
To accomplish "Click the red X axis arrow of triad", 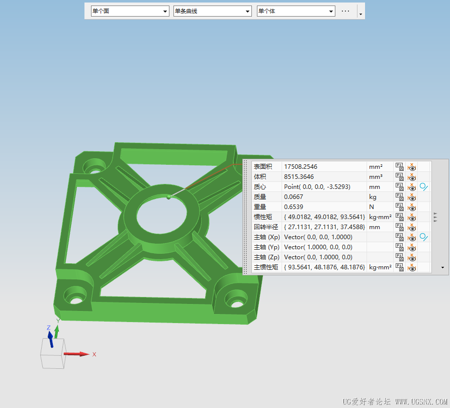I will tap(76, 354).
